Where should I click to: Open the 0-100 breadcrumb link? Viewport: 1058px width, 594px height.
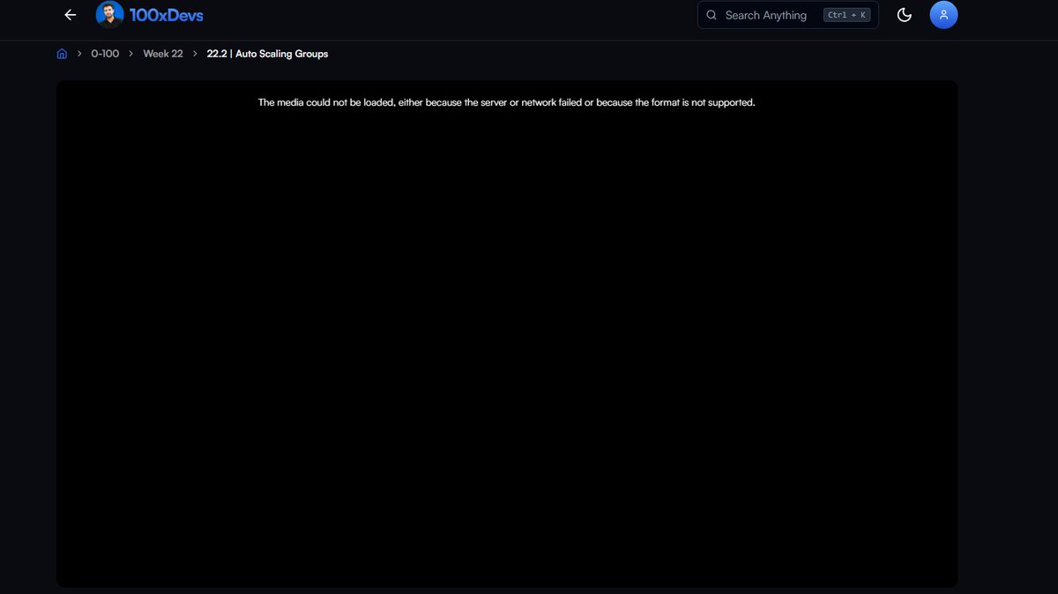pyautogui.click(x=105, y=54)
